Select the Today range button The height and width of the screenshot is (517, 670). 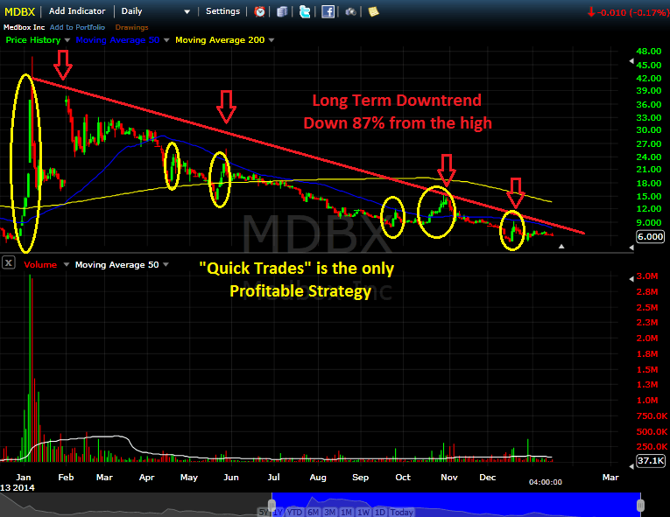coord(402,512)
